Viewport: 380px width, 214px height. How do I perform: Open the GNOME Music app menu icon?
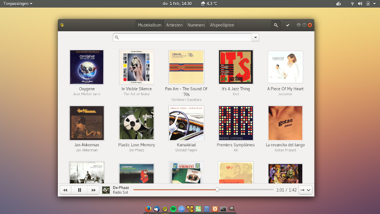62,25
